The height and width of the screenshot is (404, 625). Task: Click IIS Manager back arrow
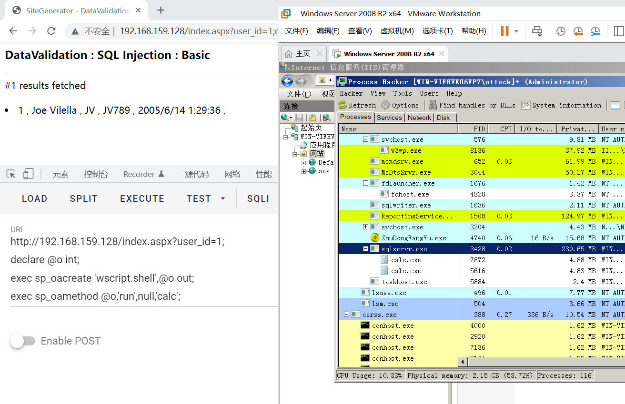(287, 81)
